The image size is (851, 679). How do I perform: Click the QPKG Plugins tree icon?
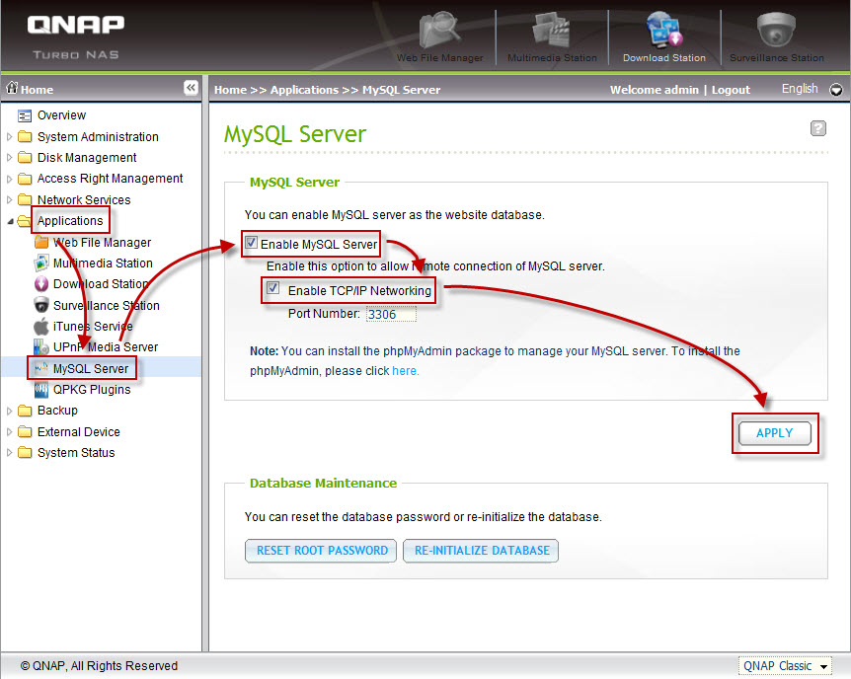[x=41, y=390]
